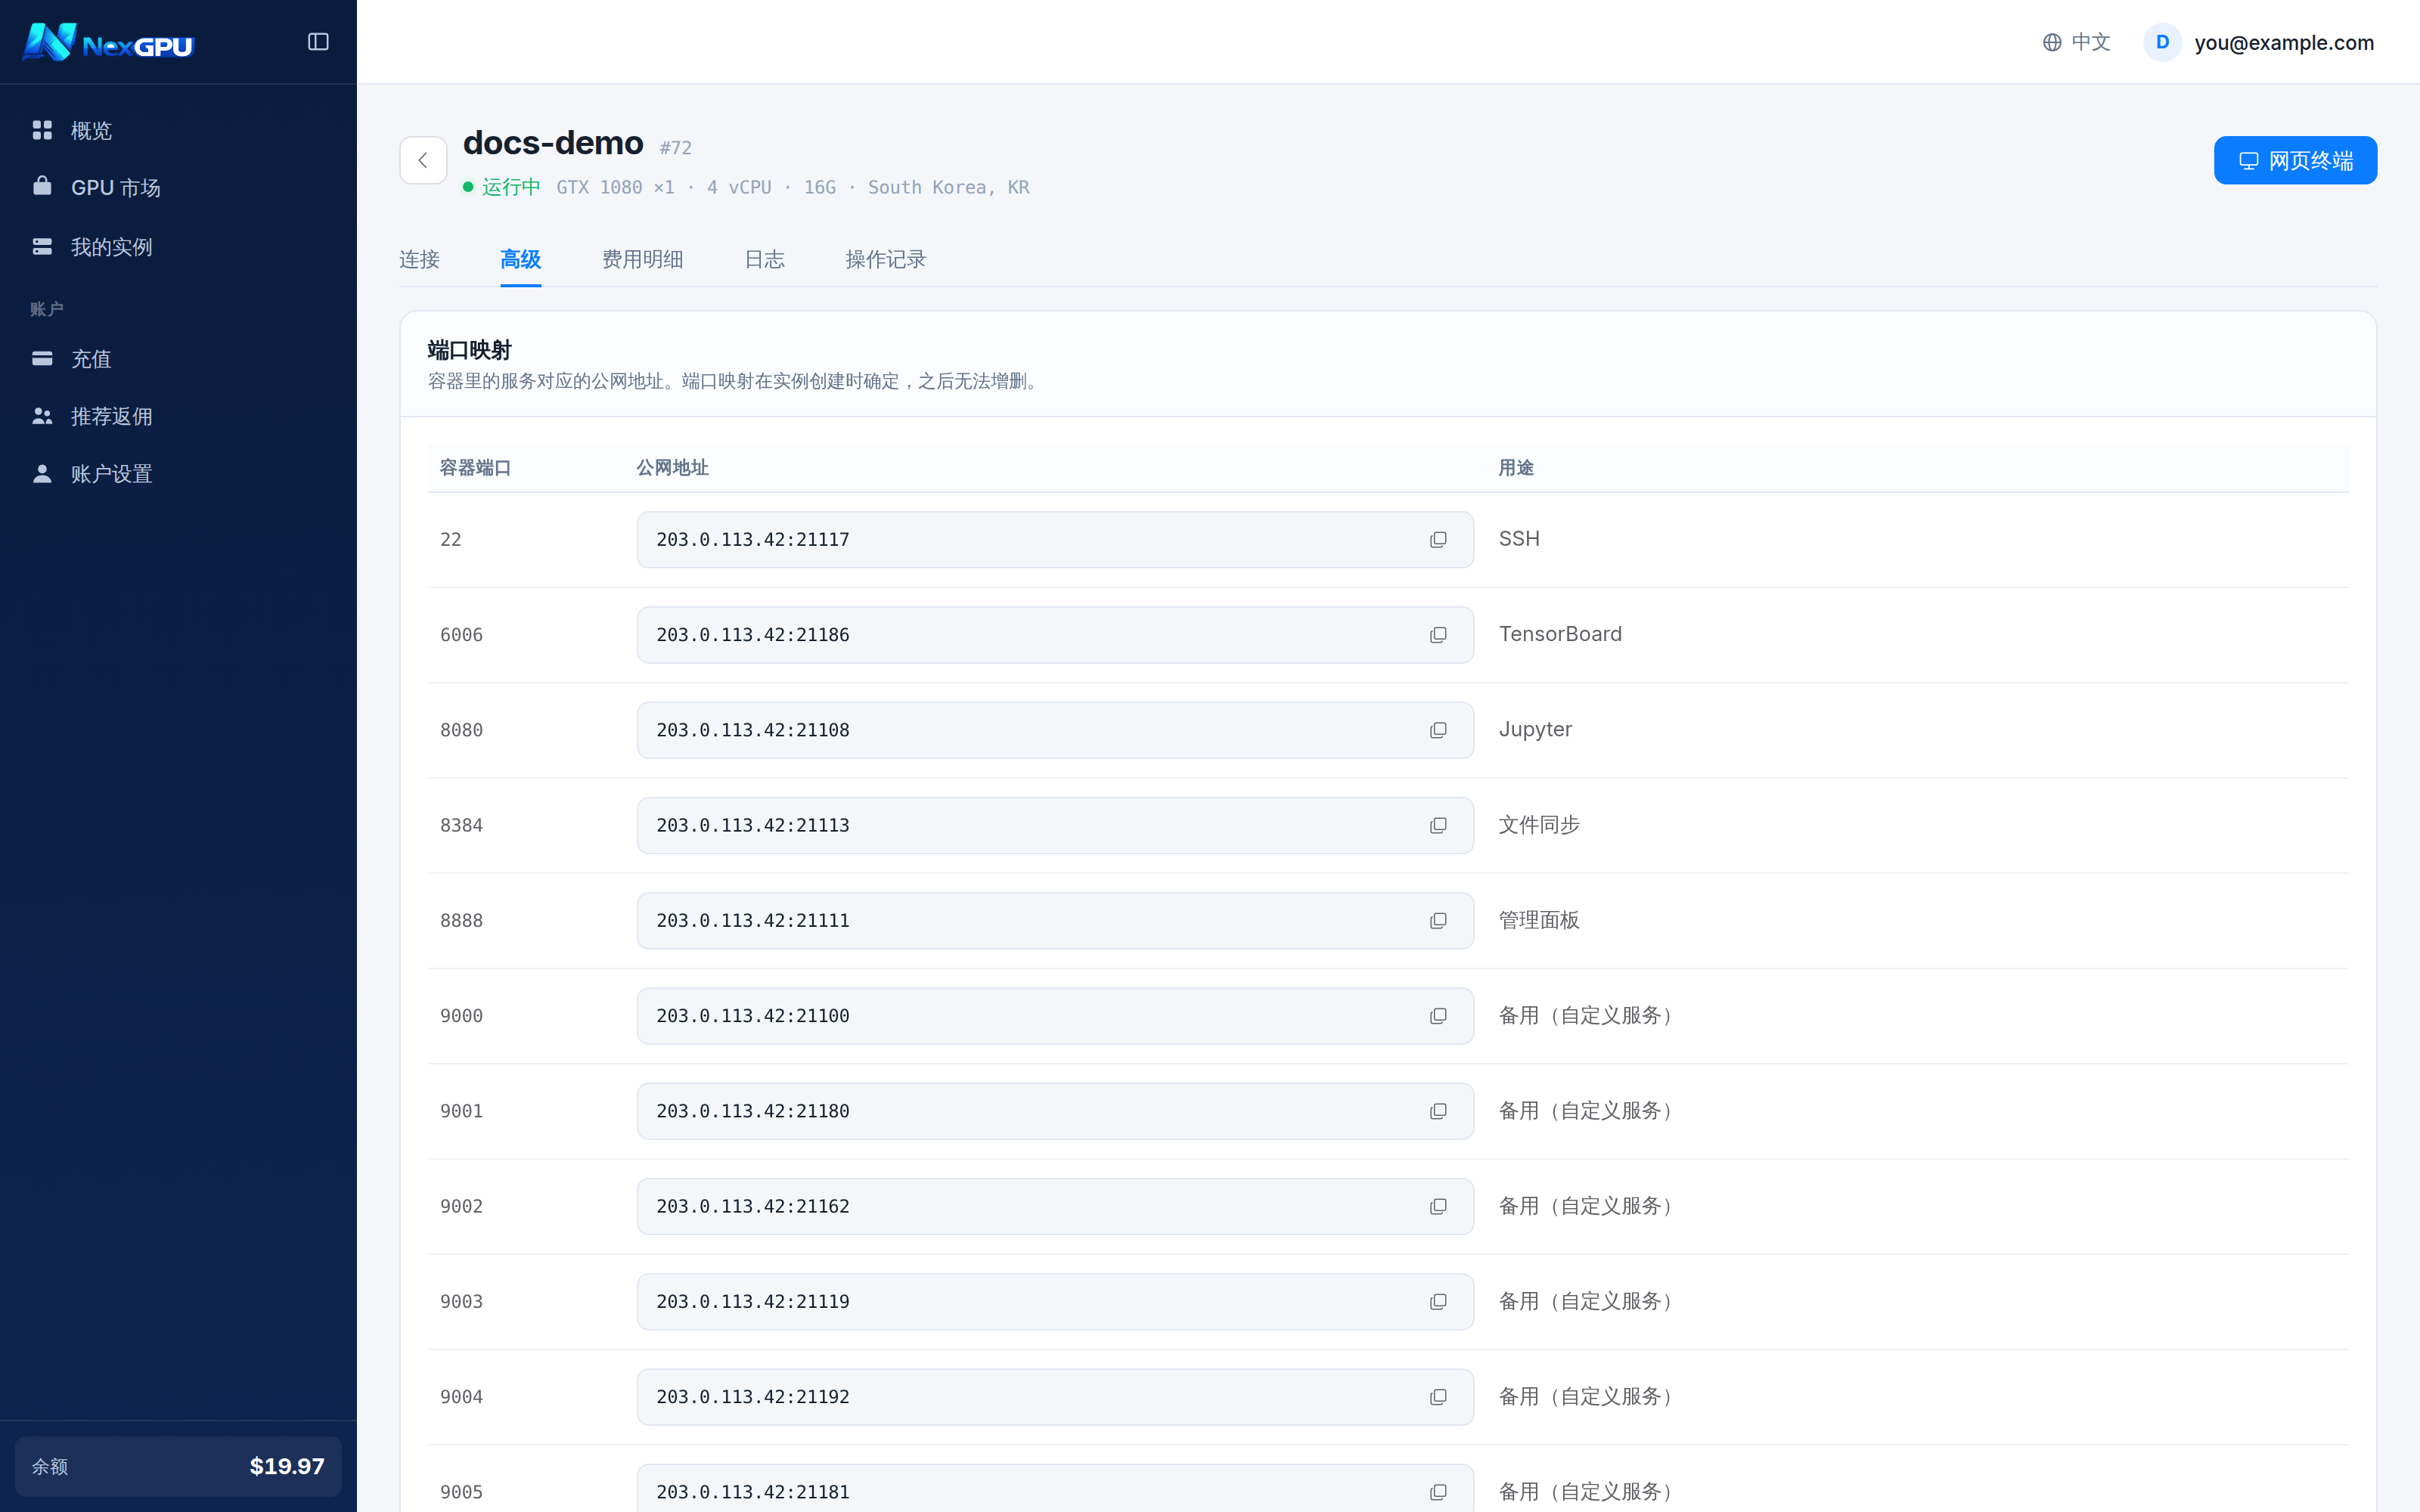Go back using the left arrow button

pyautogui.click(x=423, y=160)
